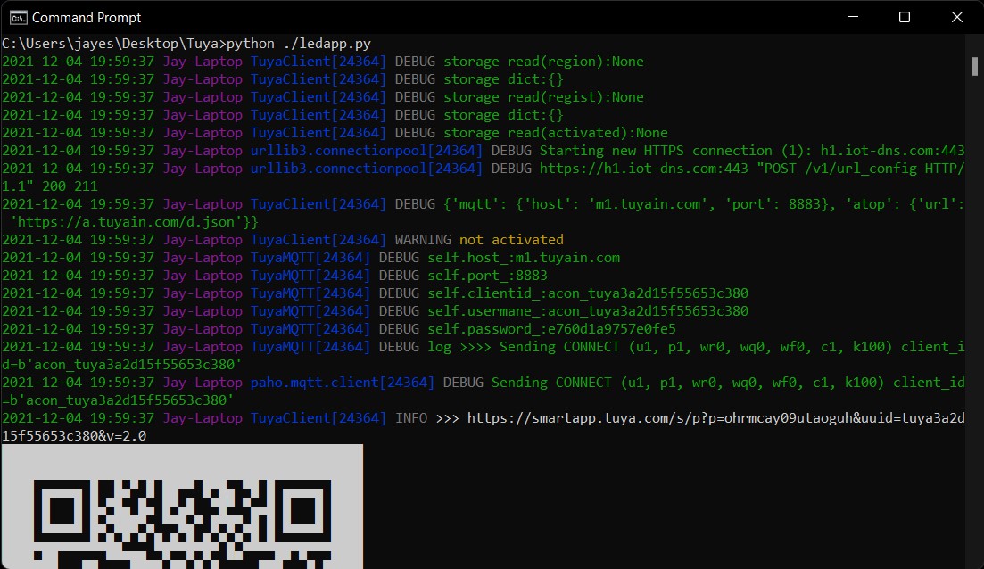Click the 'urllib3.connectionpool[24364]' name on Starting line

tap(367, 151)
